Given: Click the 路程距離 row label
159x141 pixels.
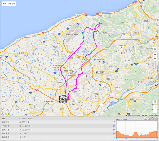Looking at the screenshot, I should click(6, 122).
